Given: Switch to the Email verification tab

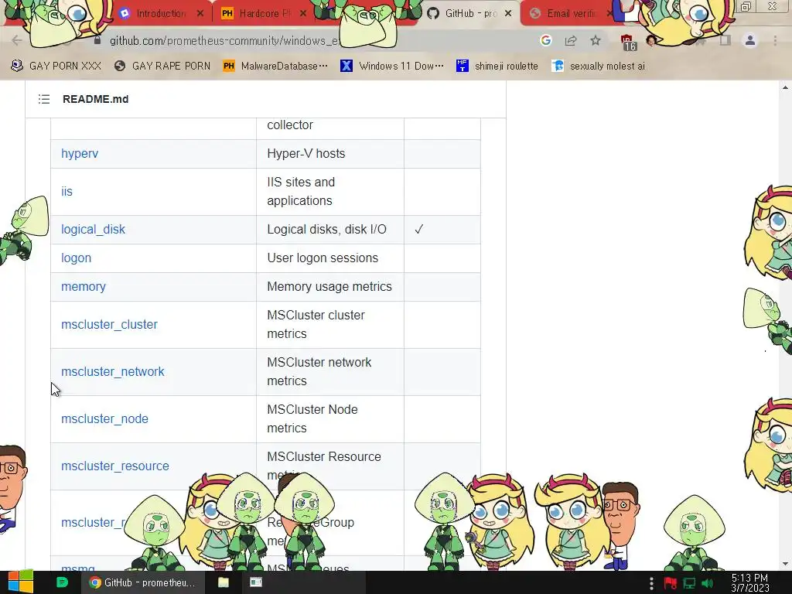Looking at the screenshot, I should coord(571,14).
